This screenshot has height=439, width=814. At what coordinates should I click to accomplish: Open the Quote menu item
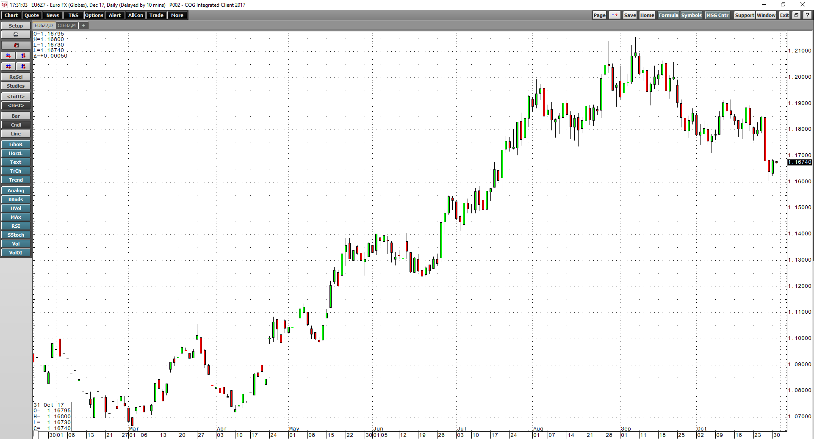(x=32, y=15)
